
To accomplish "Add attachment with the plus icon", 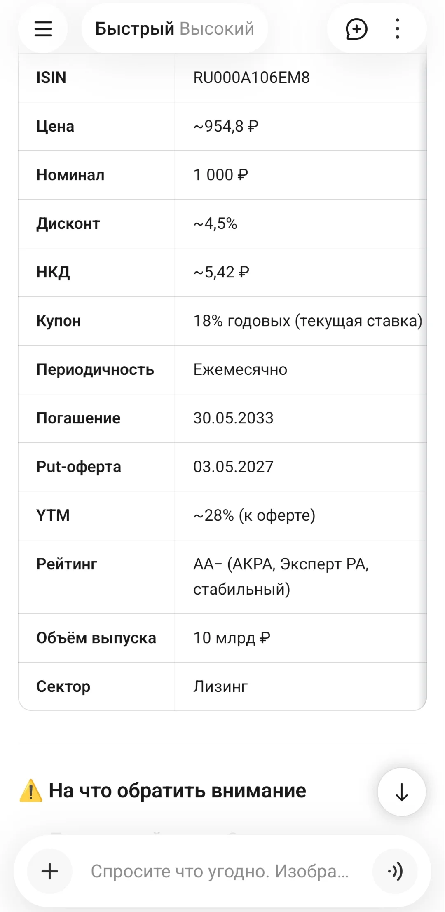I will tap(50, 871).
